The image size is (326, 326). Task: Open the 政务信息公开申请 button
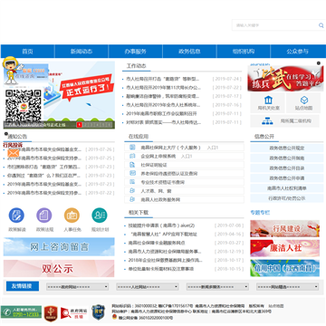click(x=286, y=178)
